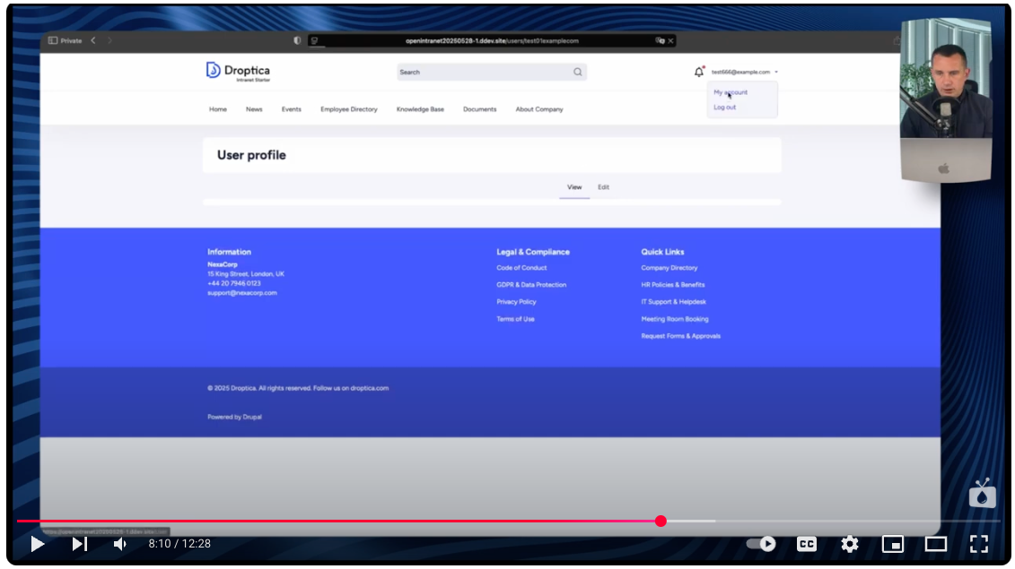Open the Company Directory quick link
Viewport: 1015px width, 569px height.
pos(669,268)
